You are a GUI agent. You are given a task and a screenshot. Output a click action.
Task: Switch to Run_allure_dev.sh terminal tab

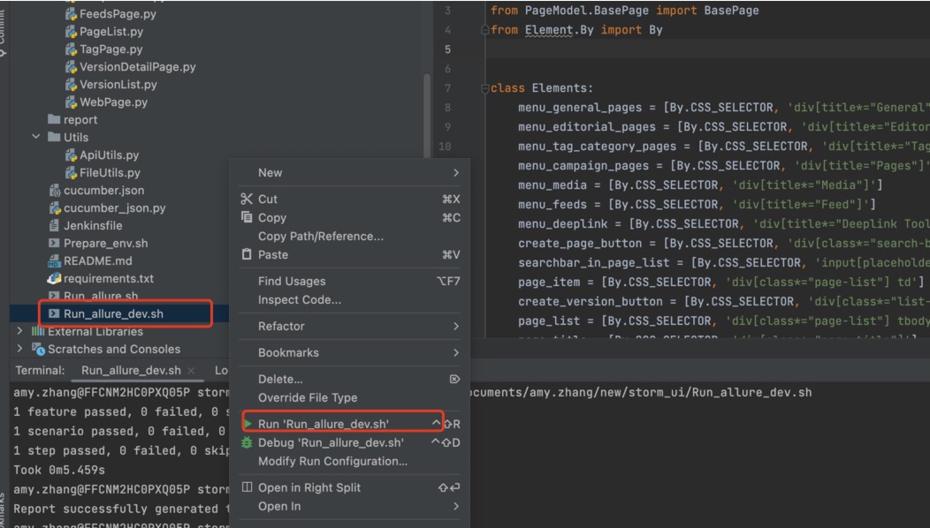130,371
